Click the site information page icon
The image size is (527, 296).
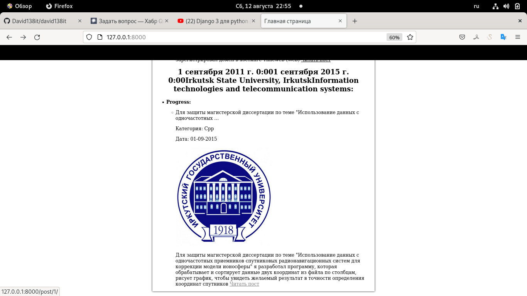(x=100, y=37)
